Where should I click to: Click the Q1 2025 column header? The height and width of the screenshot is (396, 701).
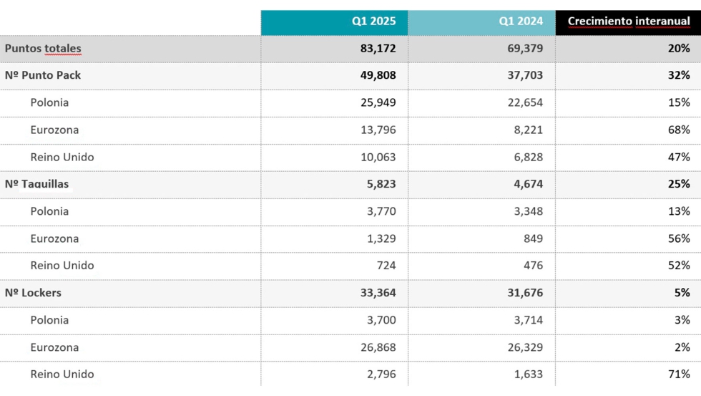click(x=373, y=21)
